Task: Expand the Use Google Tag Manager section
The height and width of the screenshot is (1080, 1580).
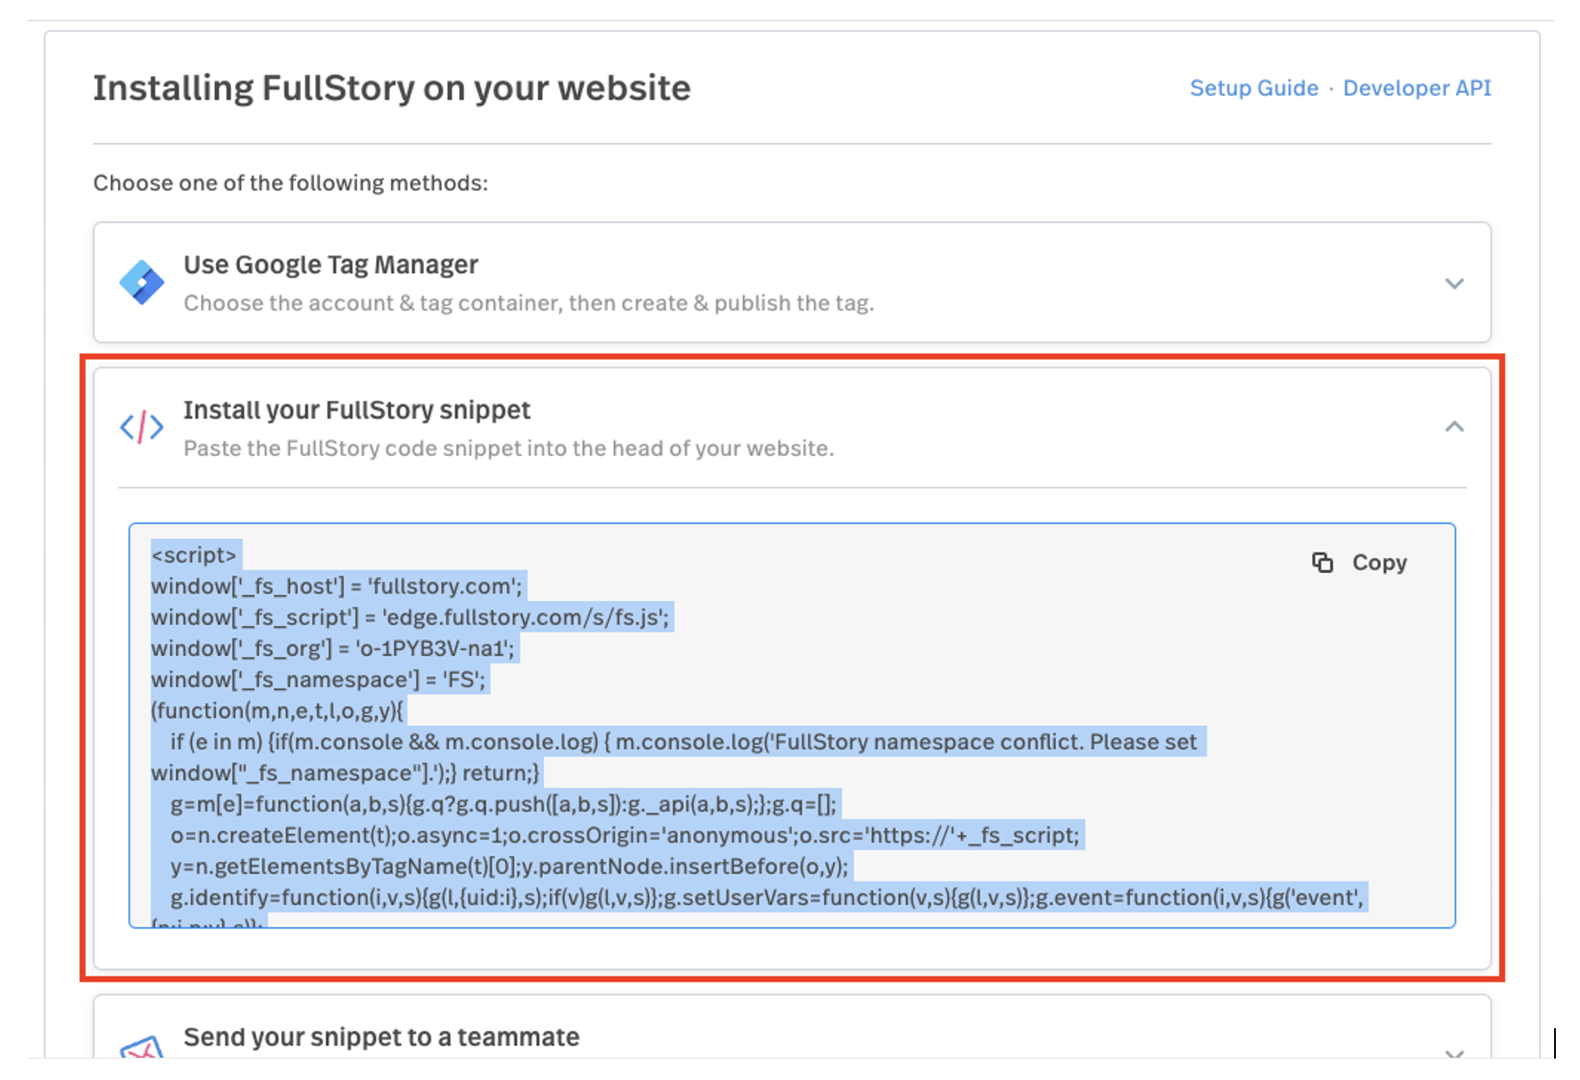Action: (1454, 284)
